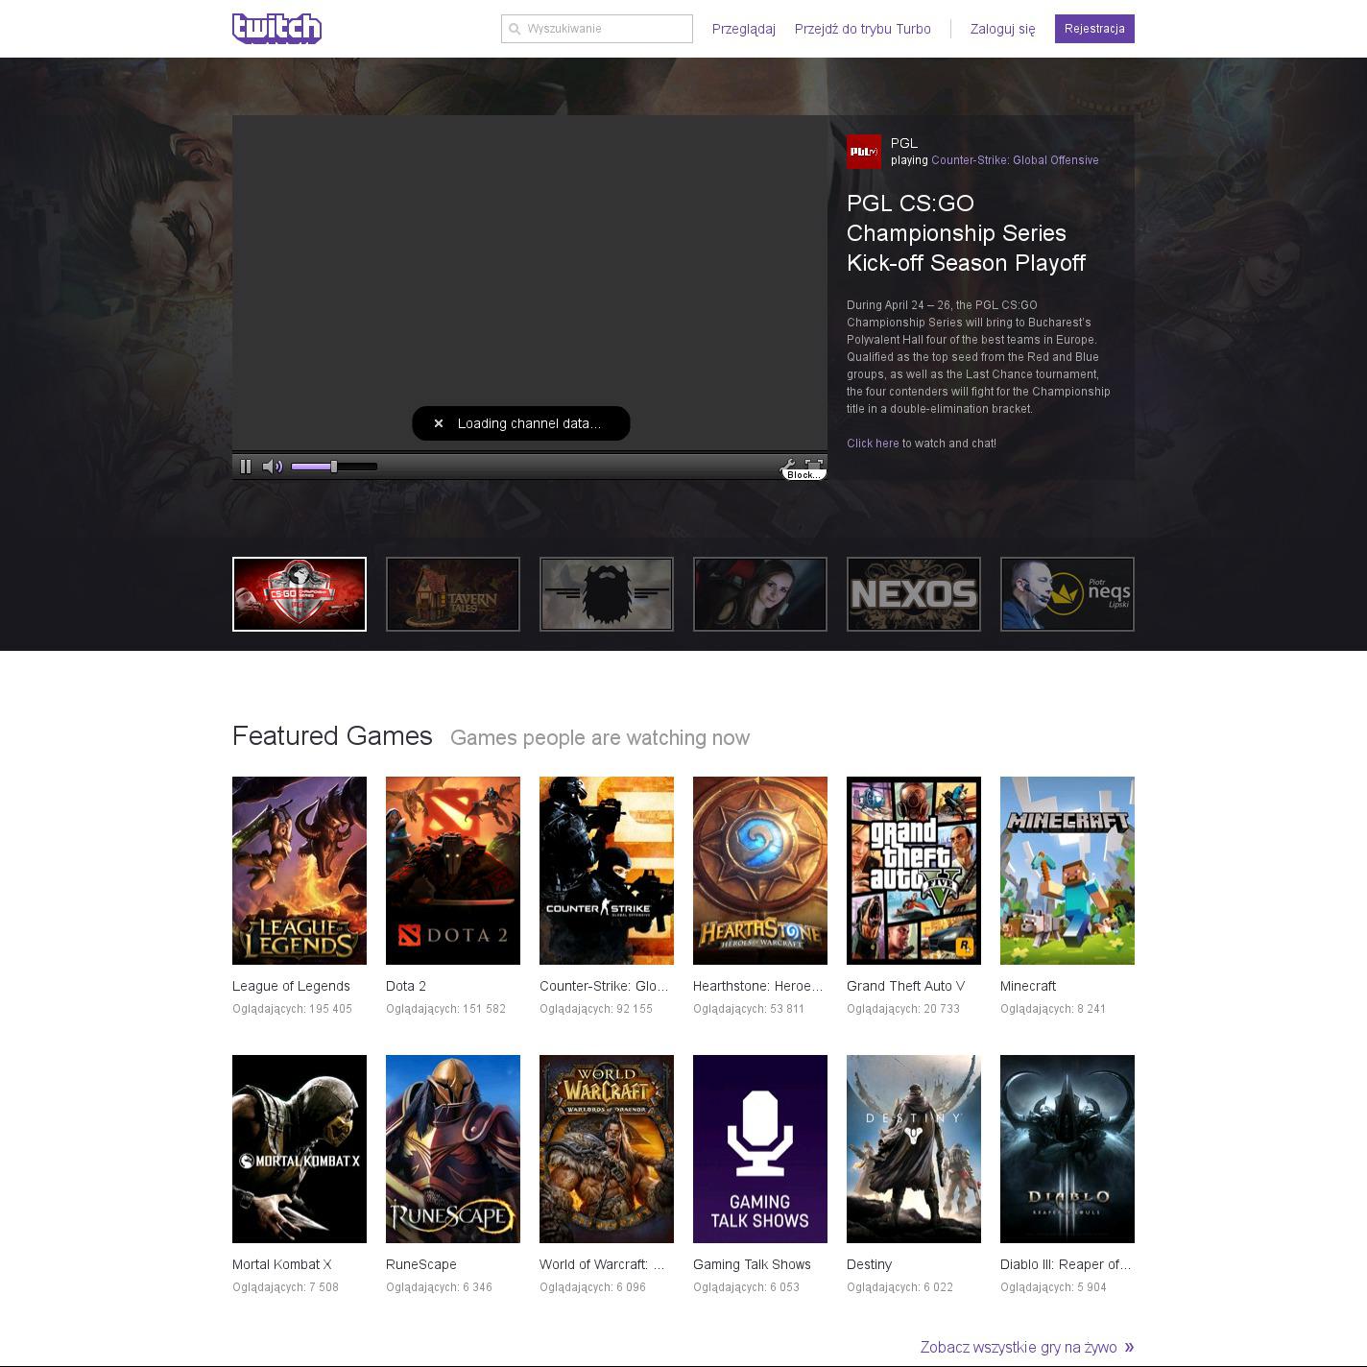Open the Gaming Talk Shows microphone tile

pos(760,1148)
